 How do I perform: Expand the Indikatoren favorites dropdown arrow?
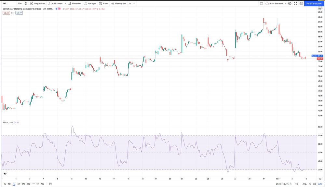[x=65, y=3]
